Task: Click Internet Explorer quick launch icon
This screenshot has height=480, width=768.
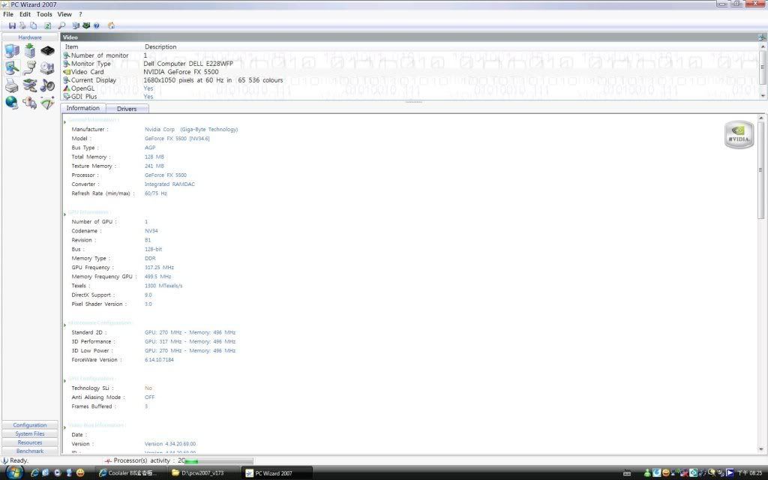Action: [34, 473]
